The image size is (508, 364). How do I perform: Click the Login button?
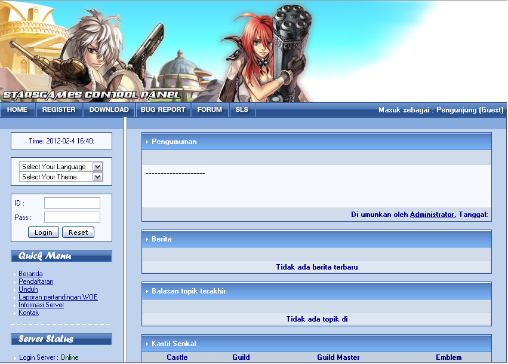coord(44,233)
